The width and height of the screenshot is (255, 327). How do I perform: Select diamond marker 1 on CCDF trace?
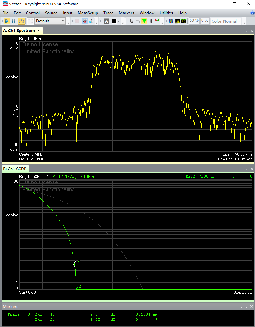[x=75, y=265]
